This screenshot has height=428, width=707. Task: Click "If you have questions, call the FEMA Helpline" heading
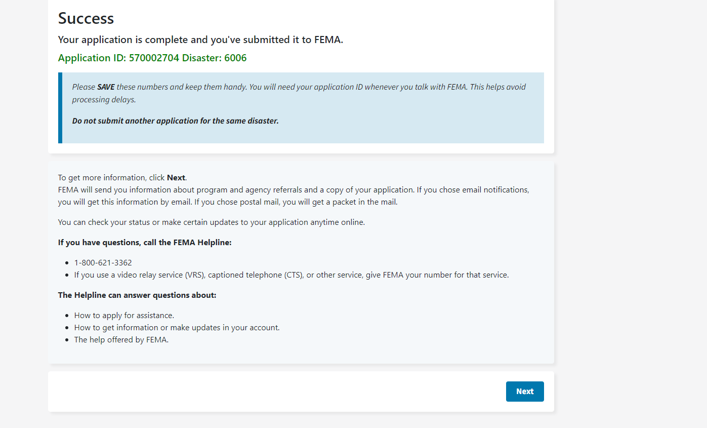(145, 243)
